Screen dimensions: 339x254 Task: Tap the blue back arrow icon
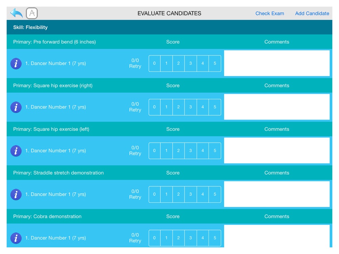(x=16, y=13)
